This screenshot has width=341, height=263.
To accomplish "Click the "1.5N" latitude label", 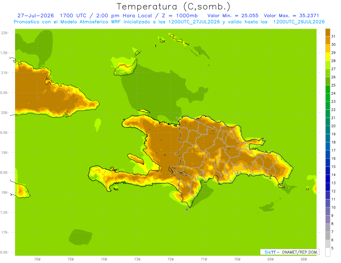I will 4,53.
